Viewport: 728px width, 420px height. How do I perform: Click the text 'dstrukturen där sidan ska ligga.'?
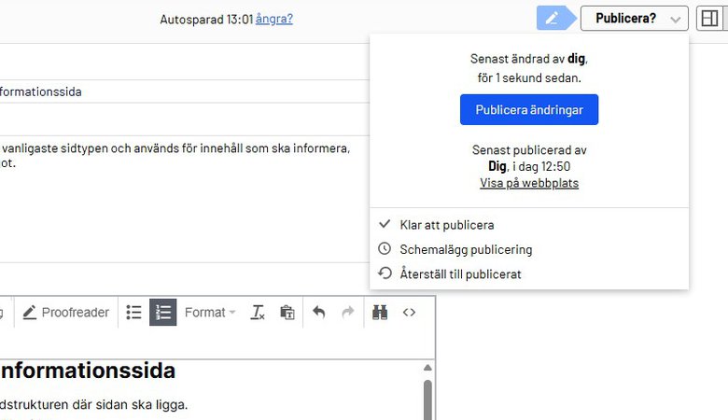pyautogui.click(x=93, y=405)
